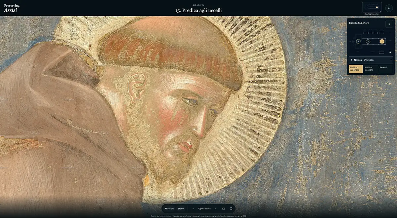Screen dimensions: 397x218
Task: Switch to the Esterni tab
Action: point(386,69)
